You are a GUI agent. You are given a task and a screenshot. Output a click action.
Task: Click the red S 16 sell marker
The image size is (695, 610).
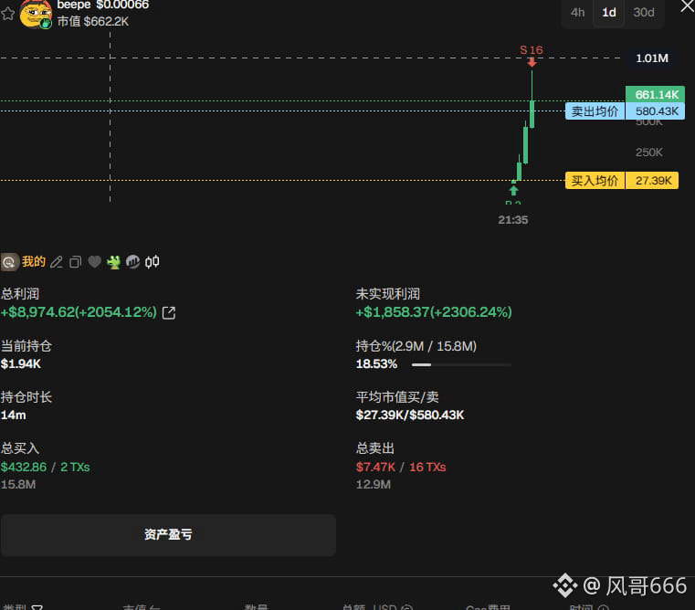coord(531,53)
